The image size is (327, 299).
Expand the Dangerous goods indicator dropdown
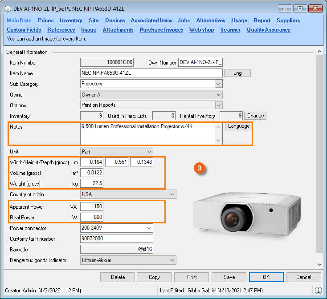click(x=172, y=260)
